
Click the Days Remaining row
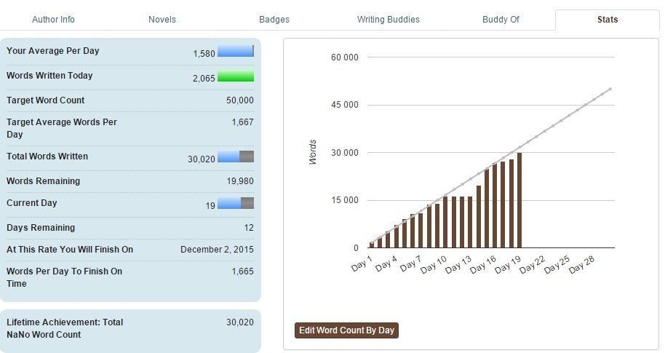130,228
